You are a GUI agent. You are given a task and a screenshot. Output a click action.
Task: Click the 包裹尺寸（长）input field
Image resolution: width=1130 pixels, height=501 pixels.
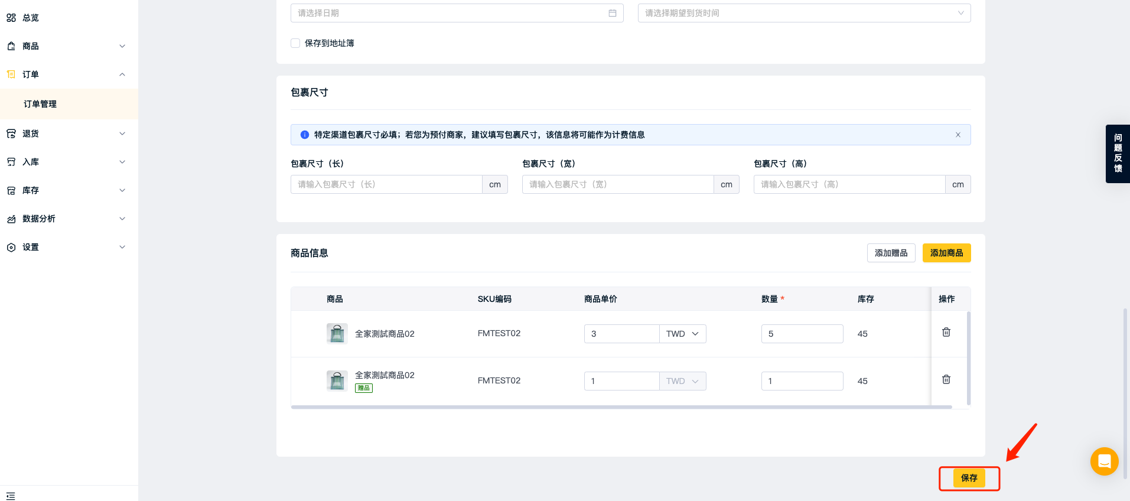[x=386, y=184]
